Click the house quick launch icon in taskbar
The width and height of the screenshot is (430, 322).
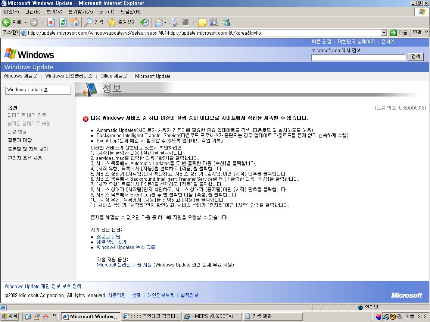pyautogui.click(x=37, y=316)
